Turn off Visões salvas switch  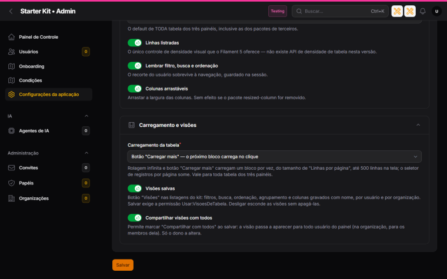coord(135,189)
